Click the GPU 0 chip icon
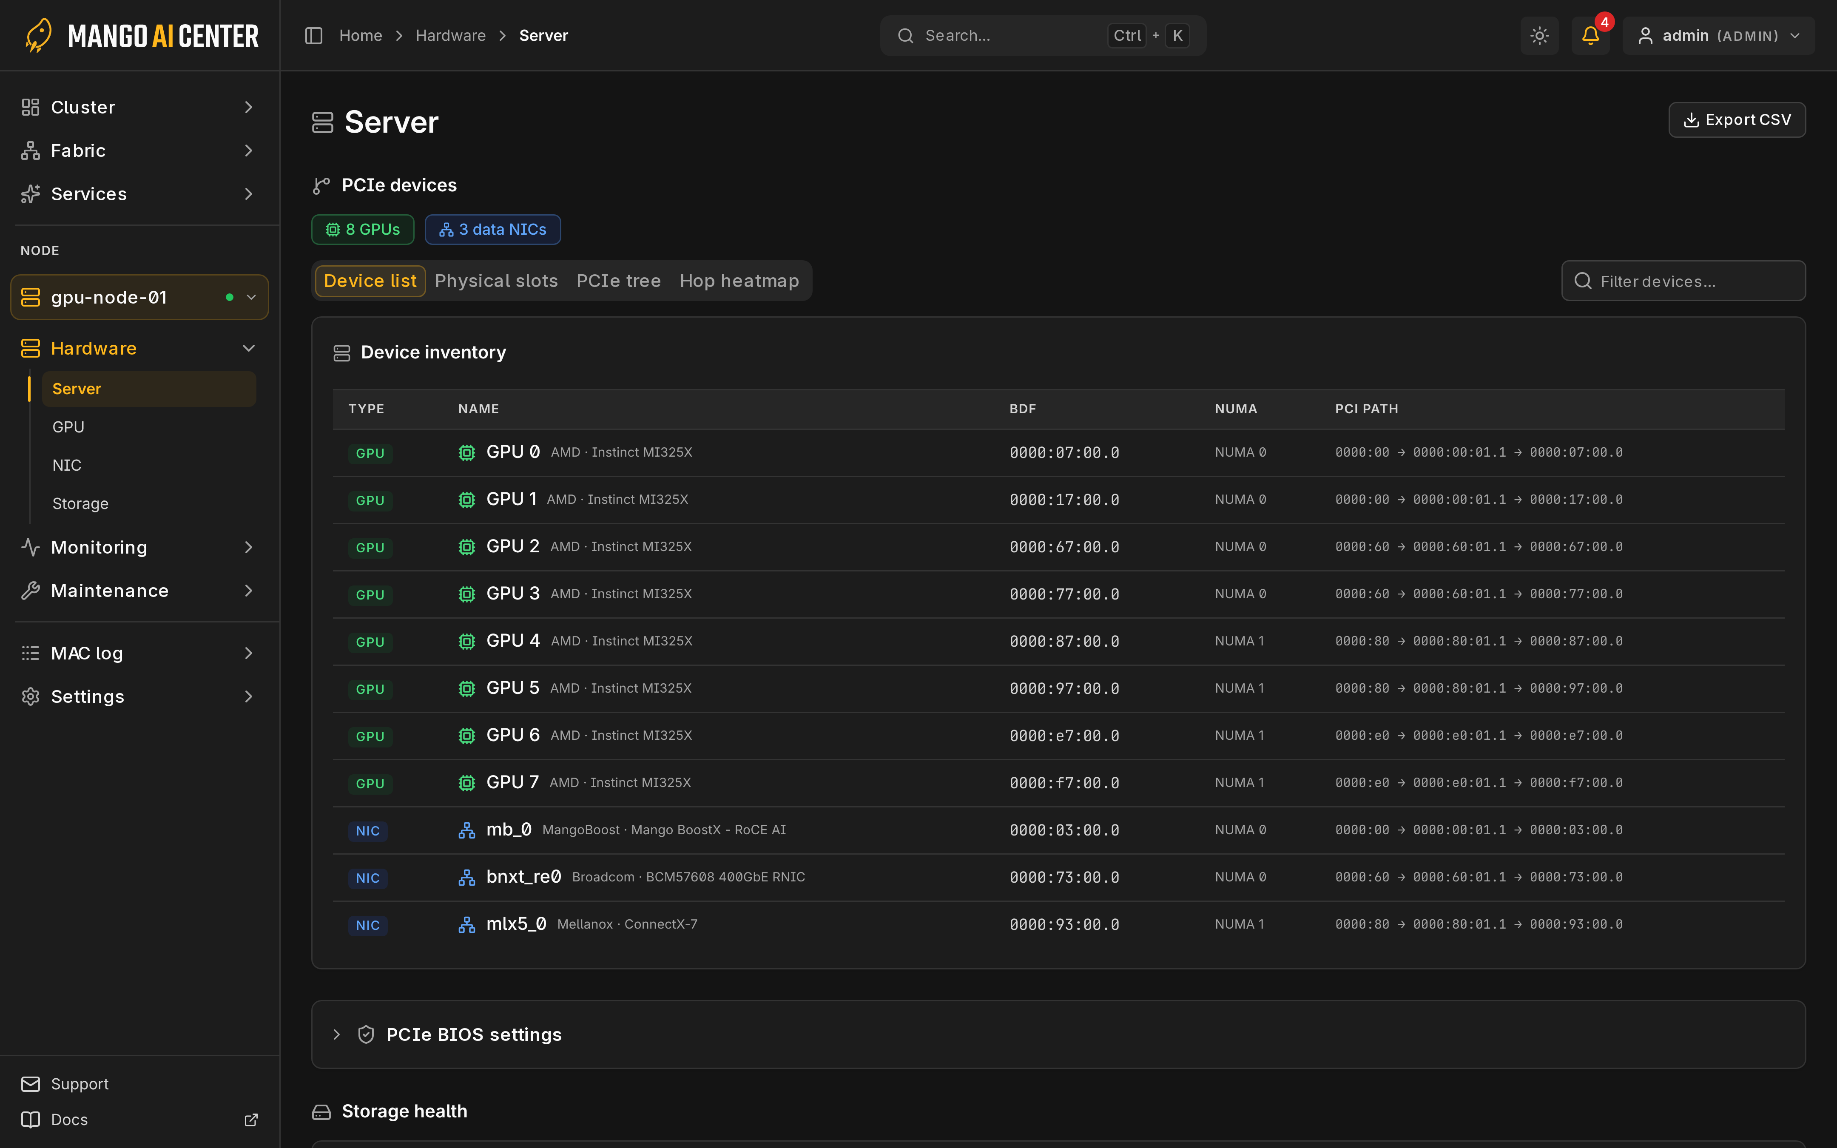The image size is (1837, 1148). (467, 452)
